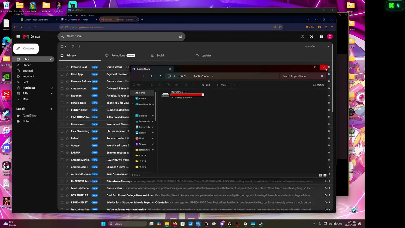The height and width of the screenshot is (228, 405).
Task: Select the LADWP email checkbox
Action: [x=62, y=153]
